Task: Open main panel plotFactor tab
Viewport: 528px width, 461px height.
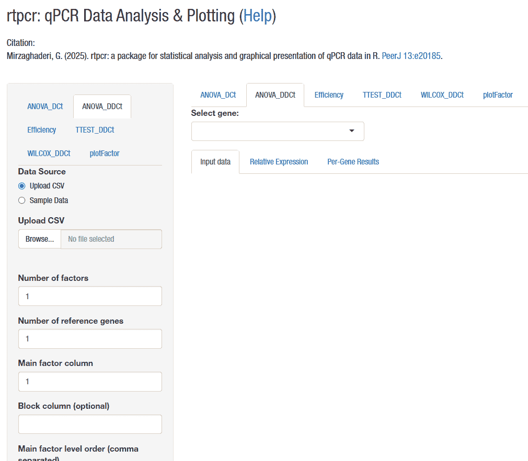Action: (x=498, y=95)
